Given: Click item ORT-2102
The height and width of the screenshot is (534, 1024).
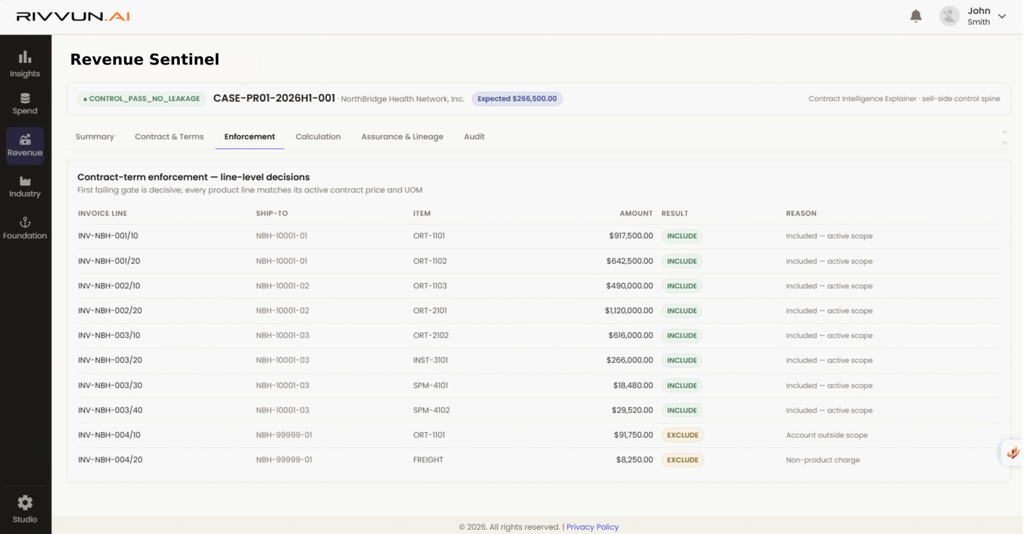Looking at the screenshot, I should [x=431, y=336].
